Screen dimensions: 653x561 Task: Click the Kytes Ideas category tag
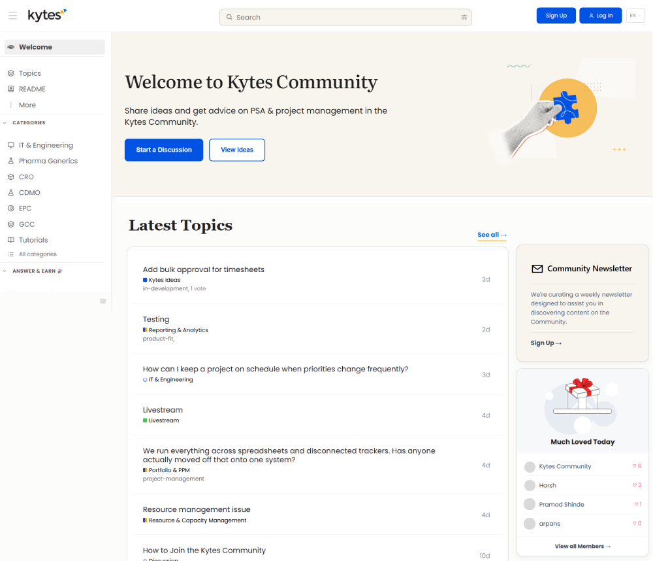161,280
